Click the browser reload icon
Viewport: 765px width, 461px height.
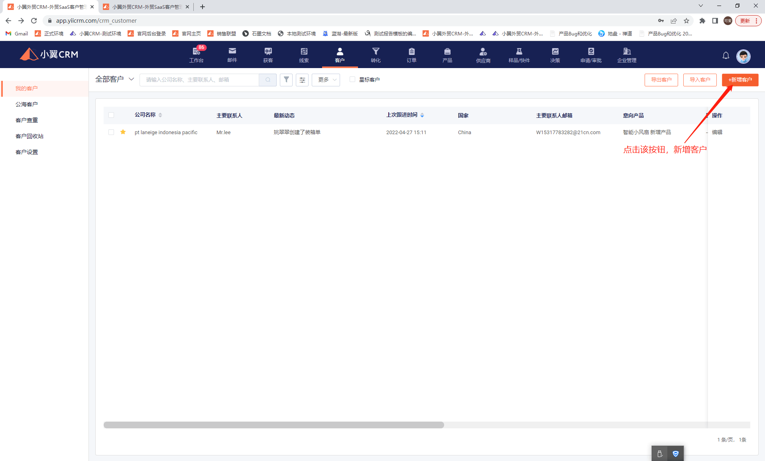coord(34,21)
